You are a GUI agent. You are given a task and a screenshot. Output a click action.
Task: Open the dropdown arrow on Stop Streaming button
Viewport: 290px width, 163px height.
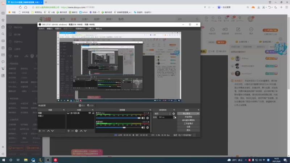point(198,113)
